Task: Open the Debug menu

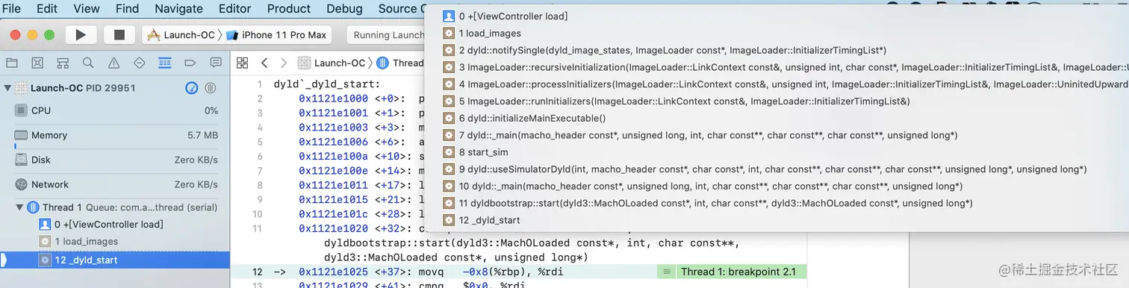Action: (344, 9)
